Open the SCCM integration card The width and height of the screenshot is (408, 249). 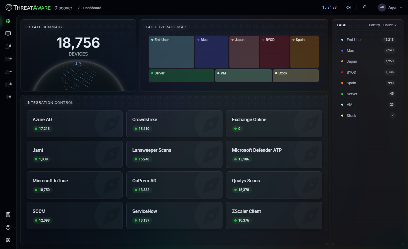click(75, 216)
